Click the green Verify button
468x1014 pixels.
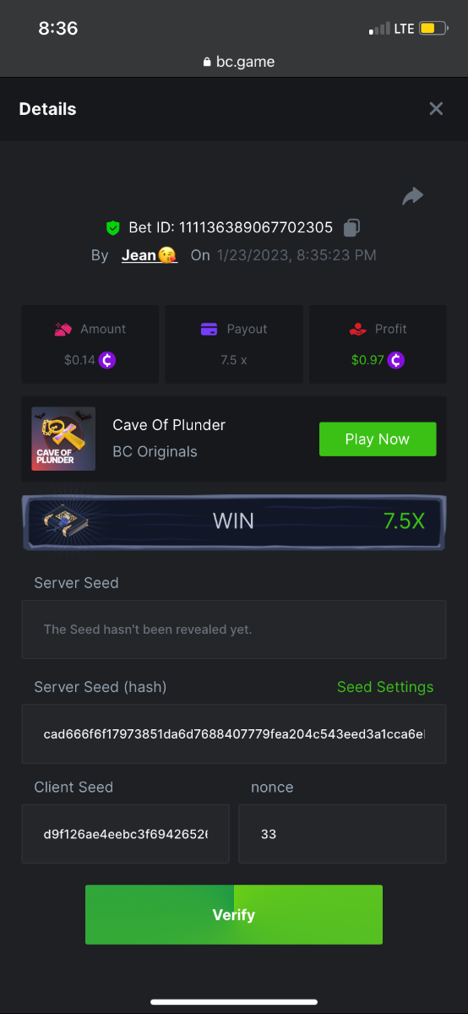(x=234, y=914)
